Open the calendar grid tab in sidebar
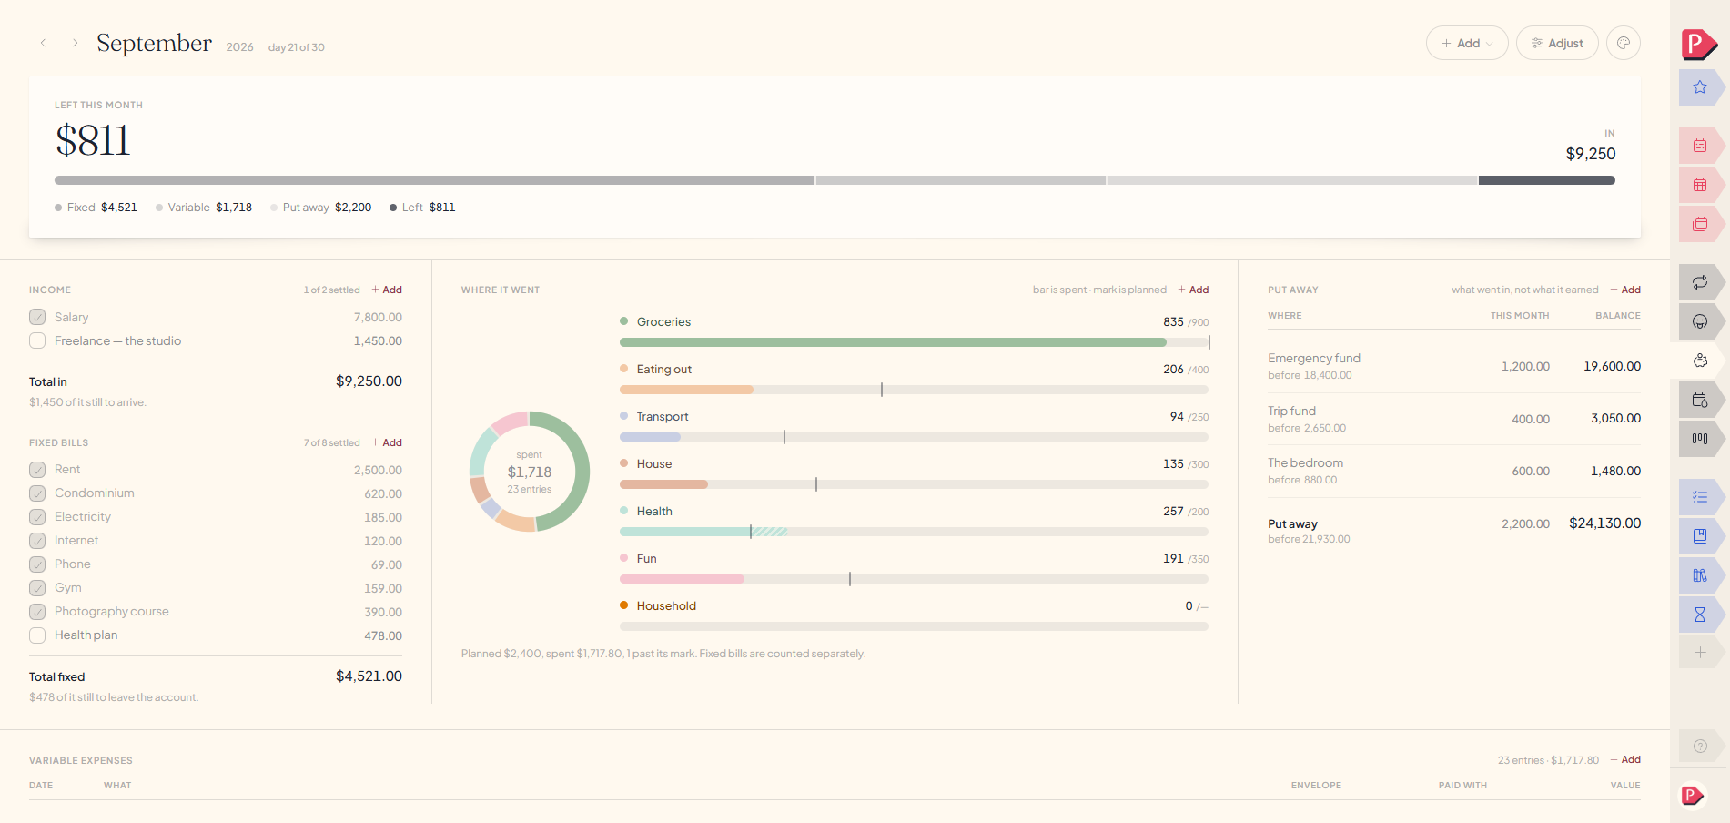This screenshot has height=823, width=1730. (x=1700, y=185)
